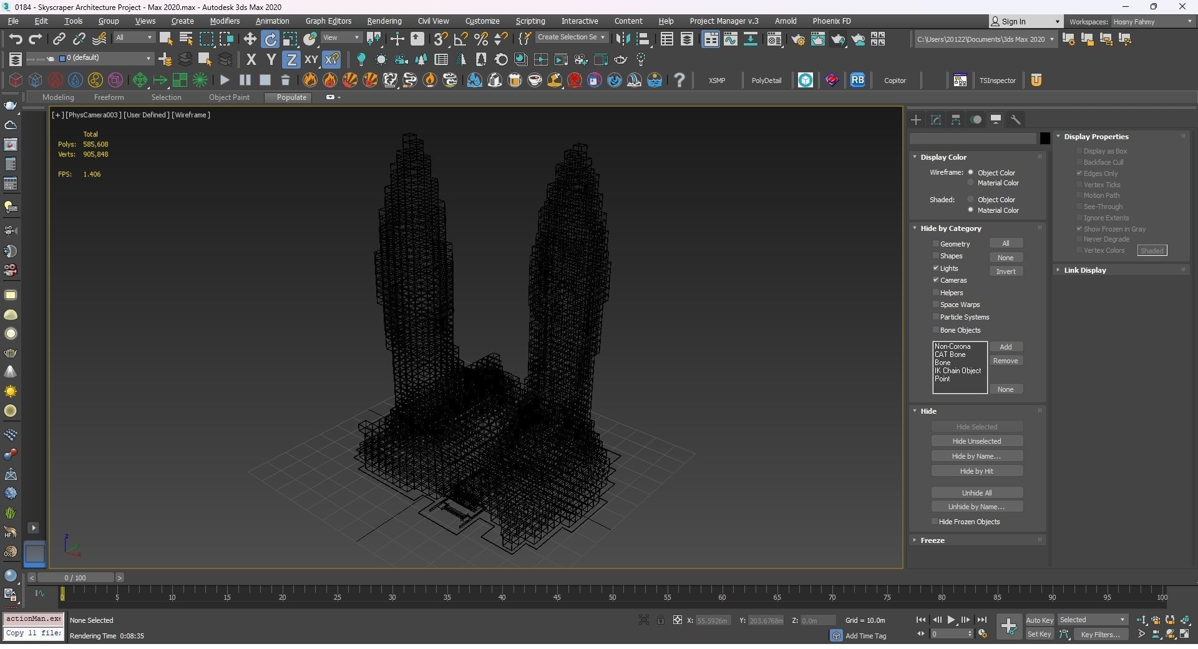1198x649 pixels.
Task: Click the Help question mark icon
Action: (x=679, y=80)
